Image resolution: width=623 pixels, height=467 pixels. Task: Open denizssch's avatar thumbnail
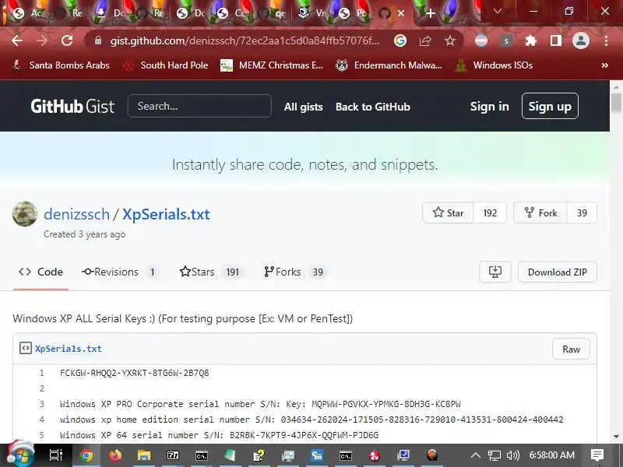tap(25, 213)
